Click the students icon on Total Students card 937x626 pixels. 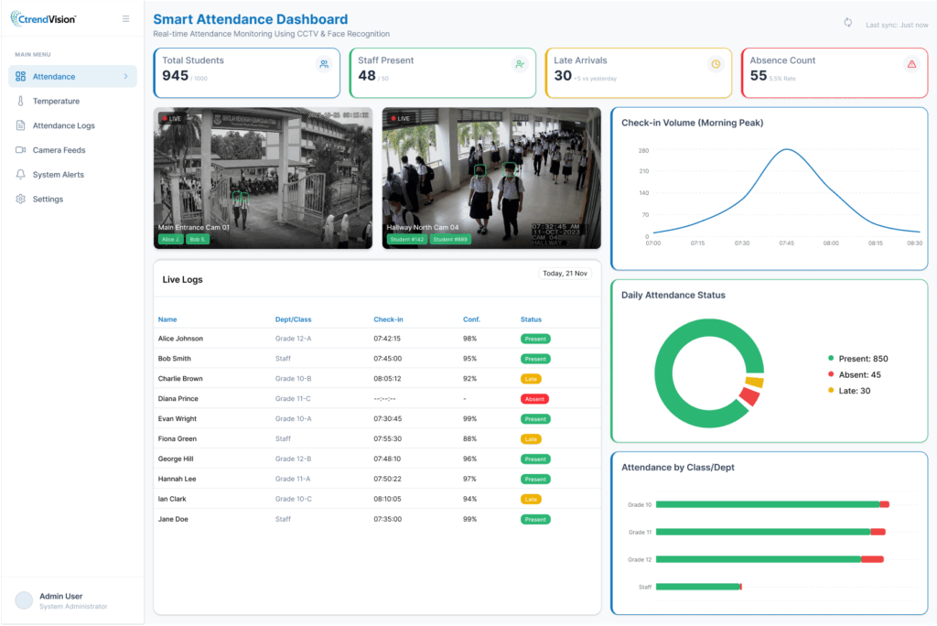[x=325, y=65]
